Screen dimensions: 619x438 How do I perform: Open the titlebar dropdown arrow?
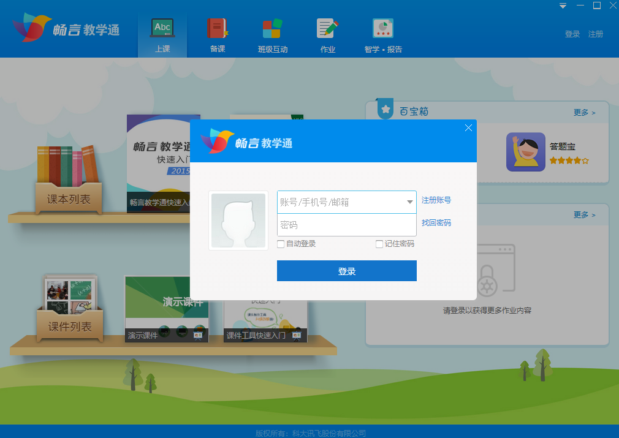click(562, 6)
